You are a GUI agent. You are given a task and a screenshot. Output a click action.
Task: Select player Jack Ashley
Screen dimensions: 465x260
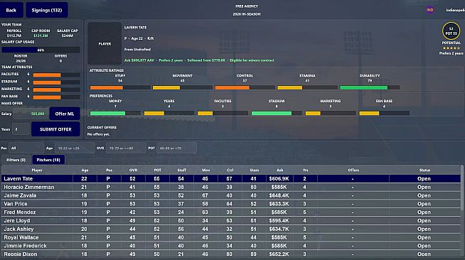(231, 229)
